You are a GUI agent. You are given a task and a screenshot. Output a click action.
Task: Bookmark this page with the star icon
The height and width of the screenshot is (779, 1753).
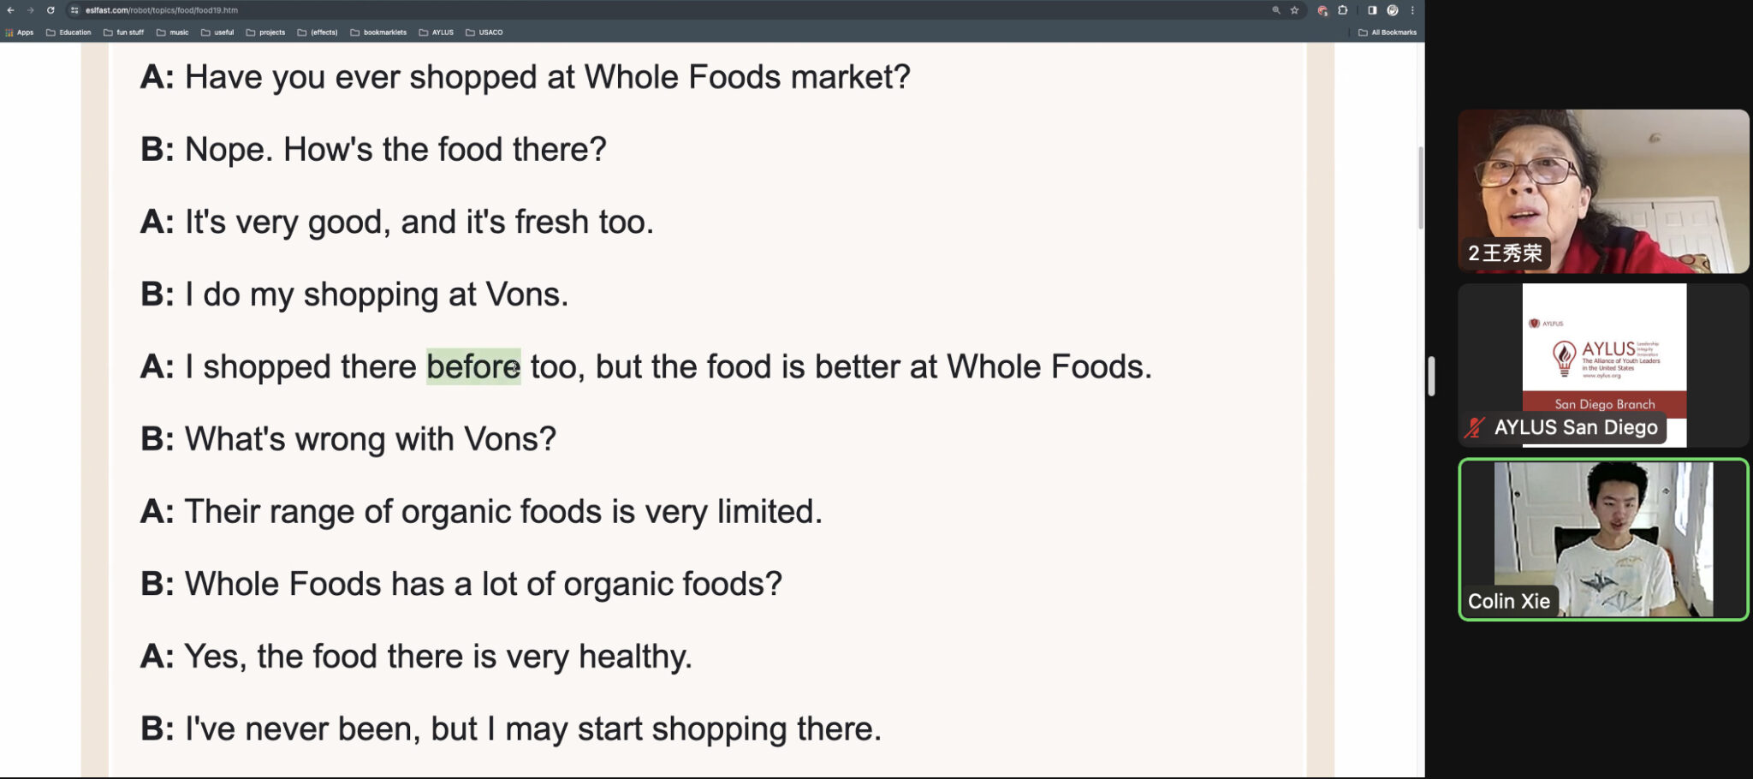pyautogui.click(x=1294, y=10)
